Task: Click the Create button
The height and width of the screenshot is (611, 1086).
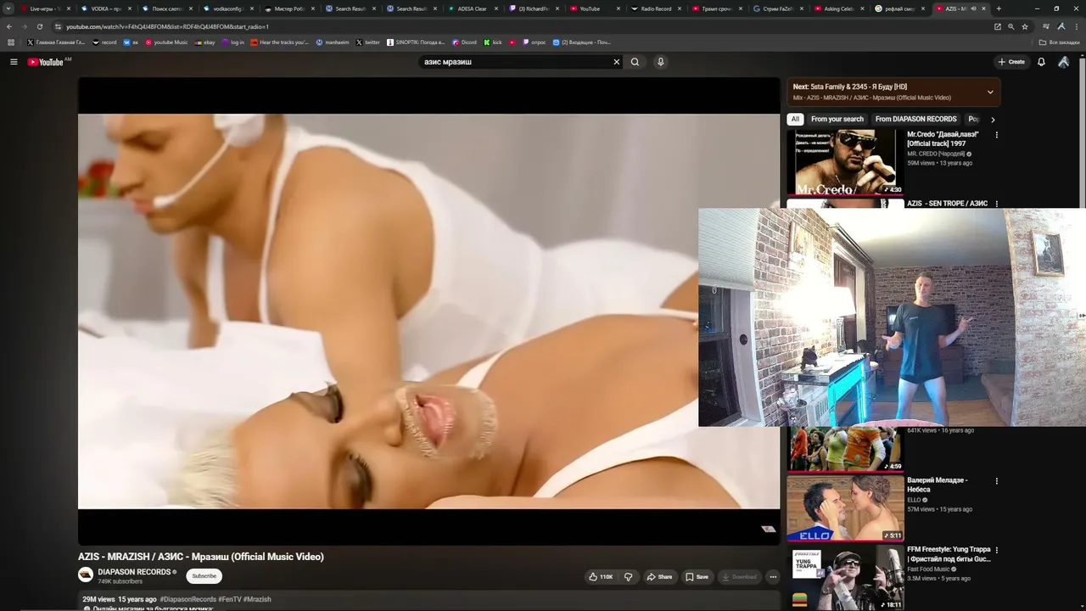Action: pos(1011,62)
